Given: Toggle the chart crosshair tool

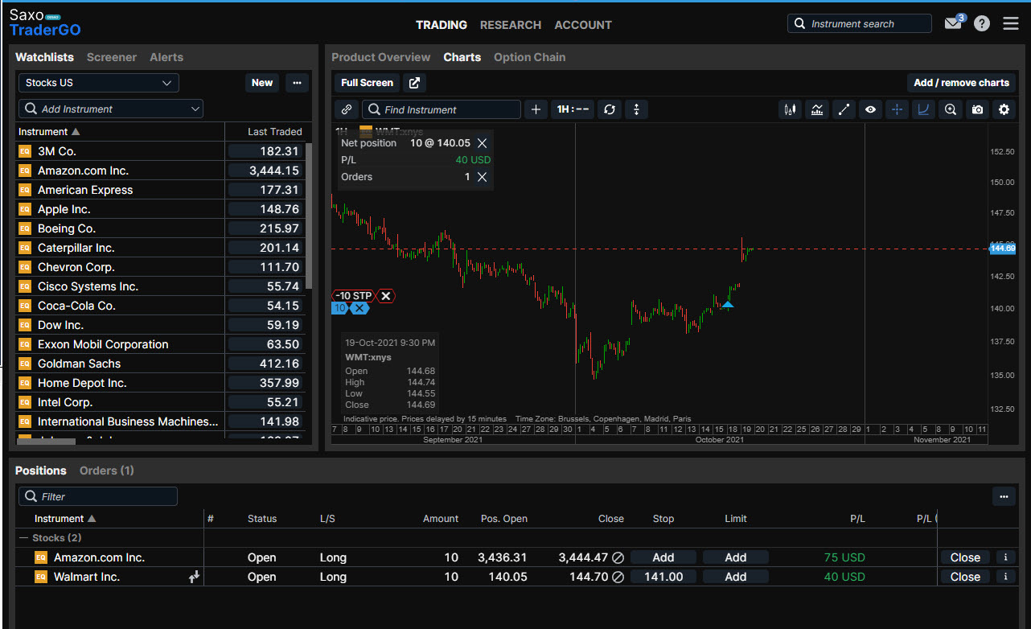Looking at the screenshot, I should (x=897, y=109).
